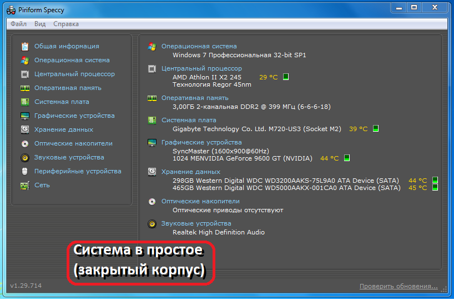Click the network card icon in sidebar
The width and height of the screenshot is (454, 300).
pyautogui.click(x=25, y=185)
